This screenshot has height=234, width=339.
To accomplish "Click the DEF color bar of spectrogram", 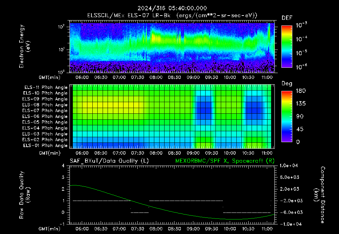I will [287, 47].
